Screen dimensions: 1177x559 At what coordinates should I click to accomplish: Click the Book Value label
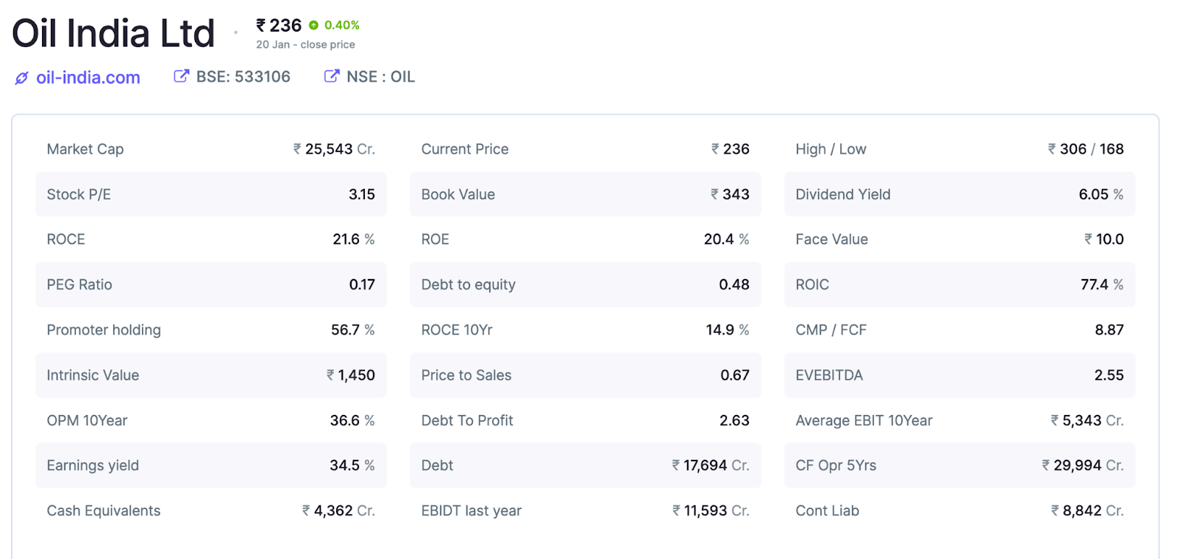(458, 195)
